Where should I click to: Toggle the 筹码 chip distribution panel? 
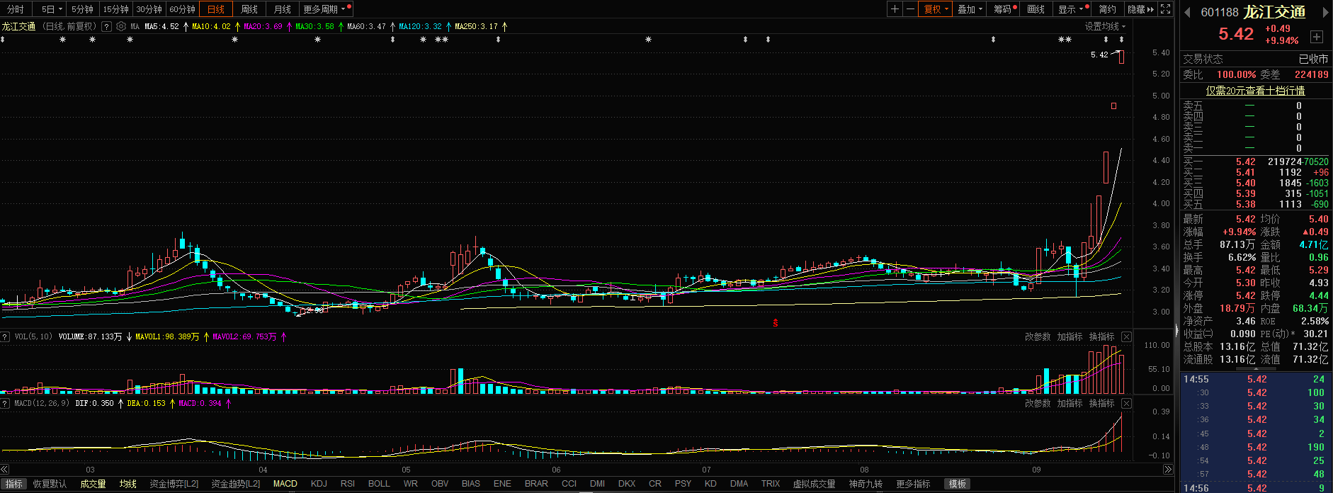click(x=1003, y=9)
